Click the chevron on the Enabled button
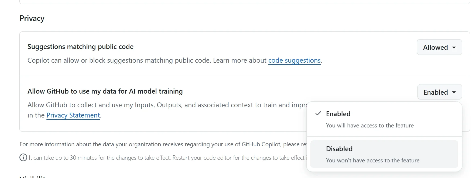Screen dimensions: 476x178 [x=454, y=92]
